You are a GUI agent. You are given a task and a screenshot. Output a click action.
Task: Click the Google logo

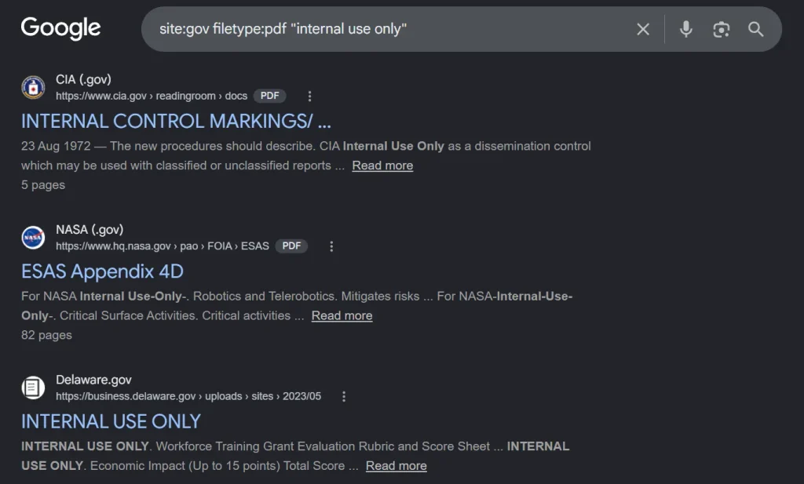point(60,28)
